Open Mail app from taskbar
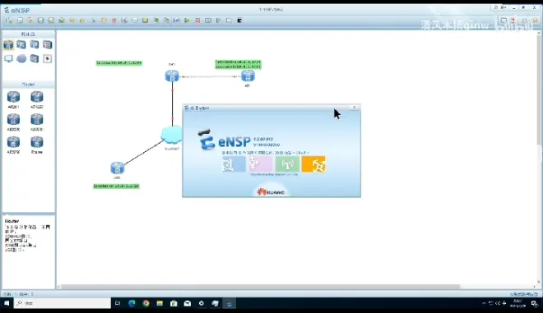 point(188,303)
